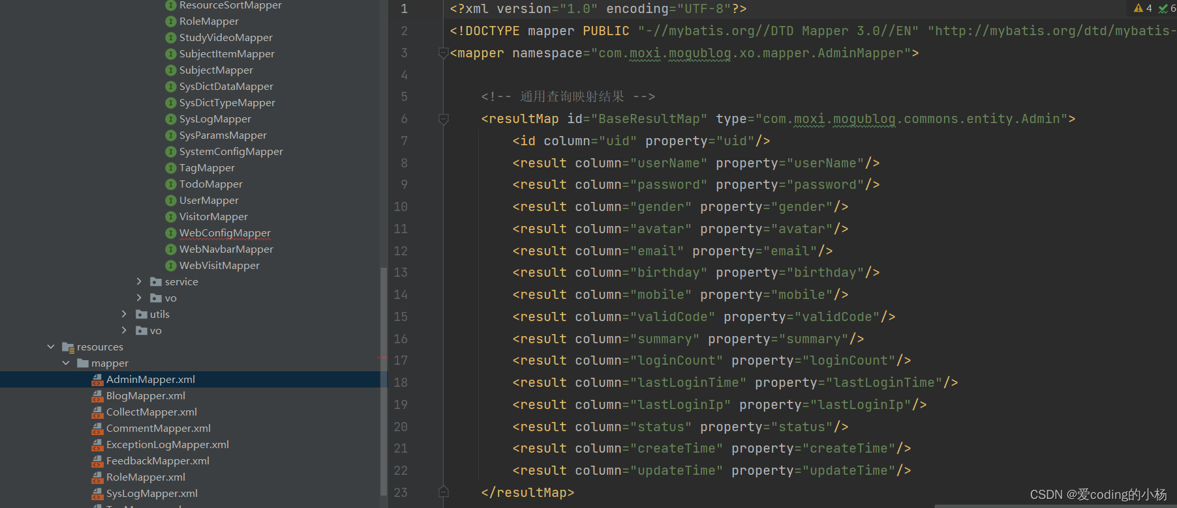The height and width of the screenshot is (508, 1177).
Task: Click the TagMapper interface icon
Action: point(171,168)
